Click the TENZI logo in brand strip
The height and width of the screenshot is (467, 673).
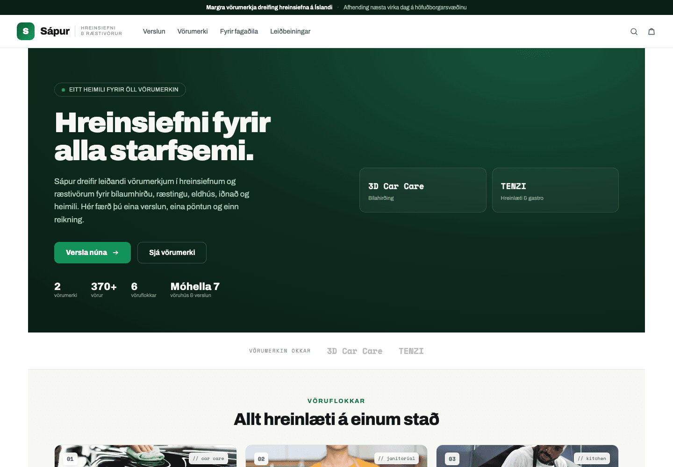click(411, 351)
